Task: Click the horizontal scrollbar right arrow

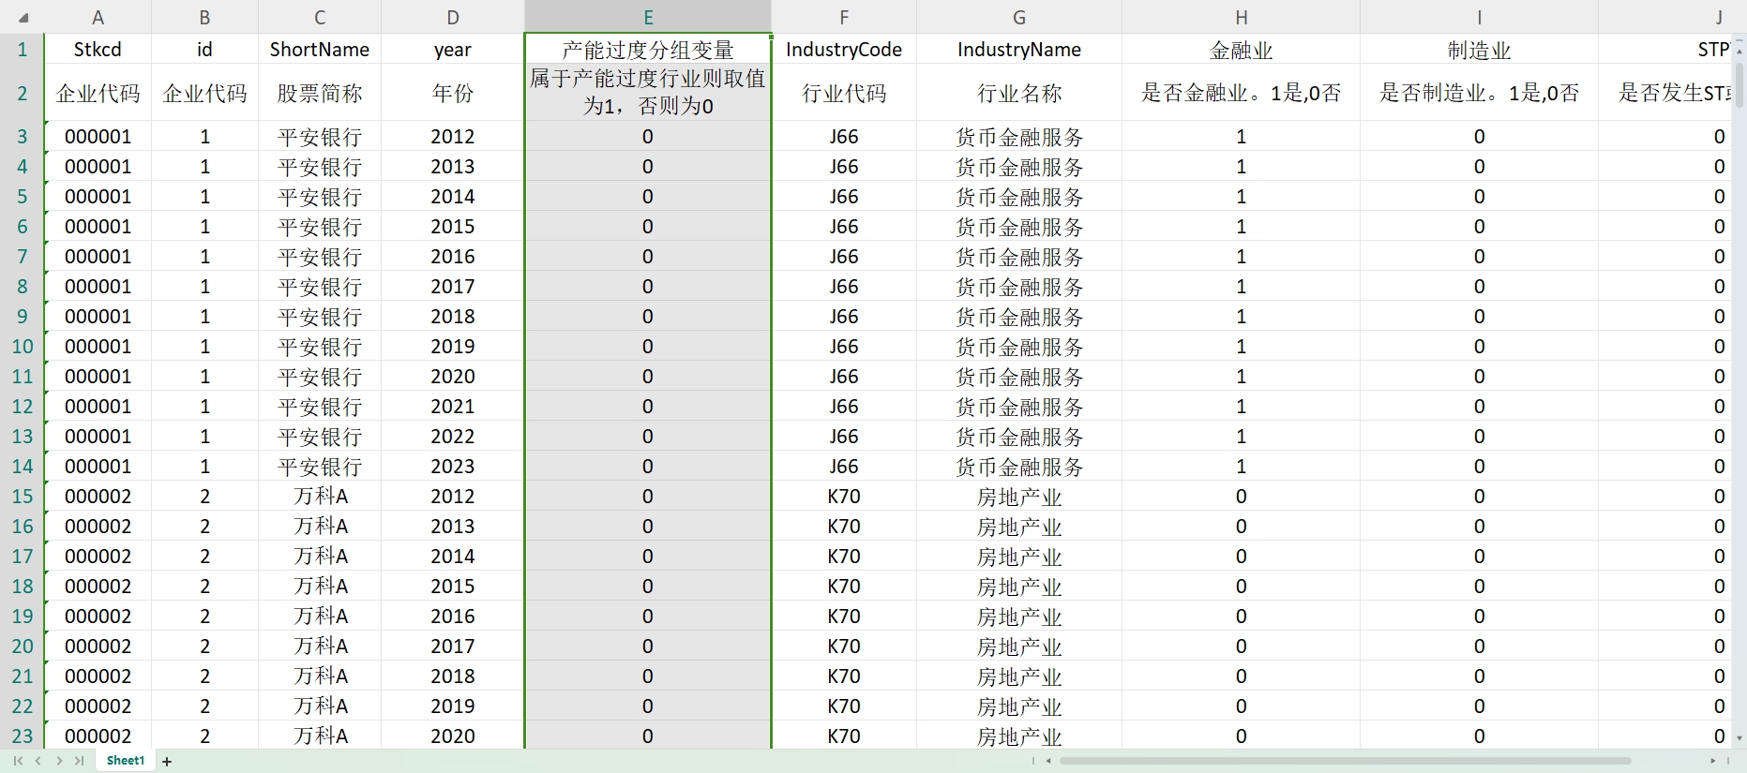Action: click(x=1712, y=761)
